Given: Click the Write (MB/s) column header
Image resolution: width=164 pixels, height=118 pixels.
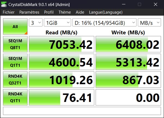Looking at the screenshot, I should click(x=128, y=32).
